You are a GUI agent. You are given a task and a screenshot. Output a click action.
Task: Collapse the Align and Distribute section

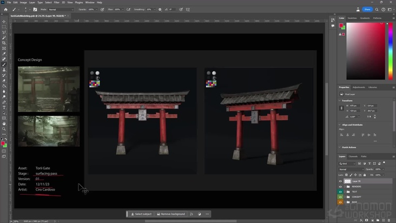coord(339,124)
